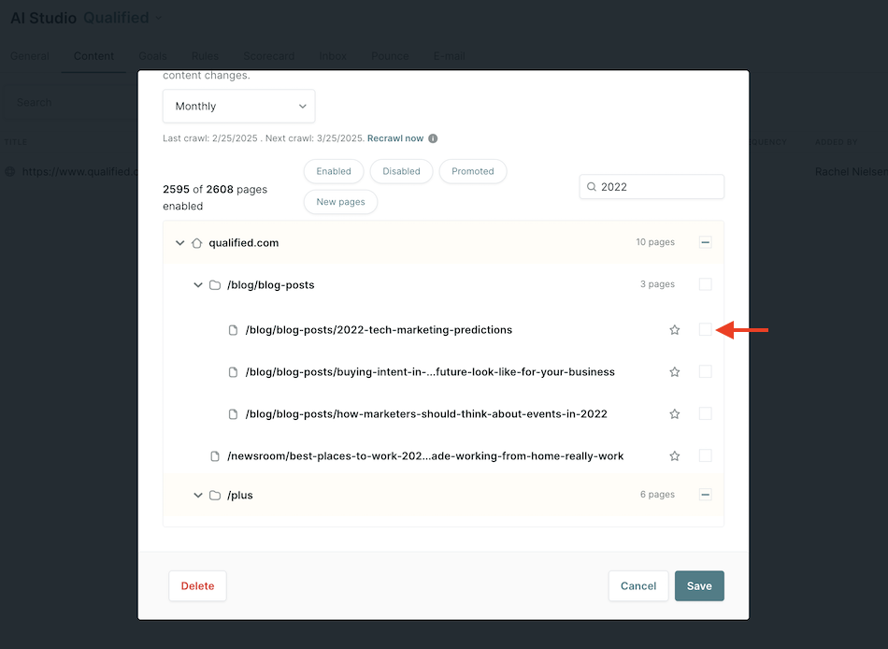This screenshot has height=649, width=888.
Task: Click the magnifier icon in the 2022 search box
Action: point(592,187)
